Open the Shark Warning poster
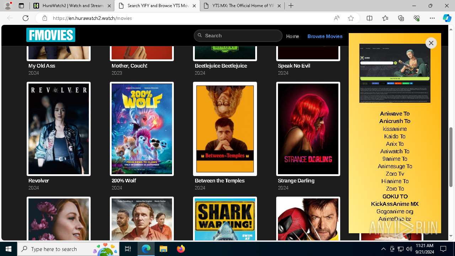The width and height of the screenshot is (455, 256). [x=225, y=219]
